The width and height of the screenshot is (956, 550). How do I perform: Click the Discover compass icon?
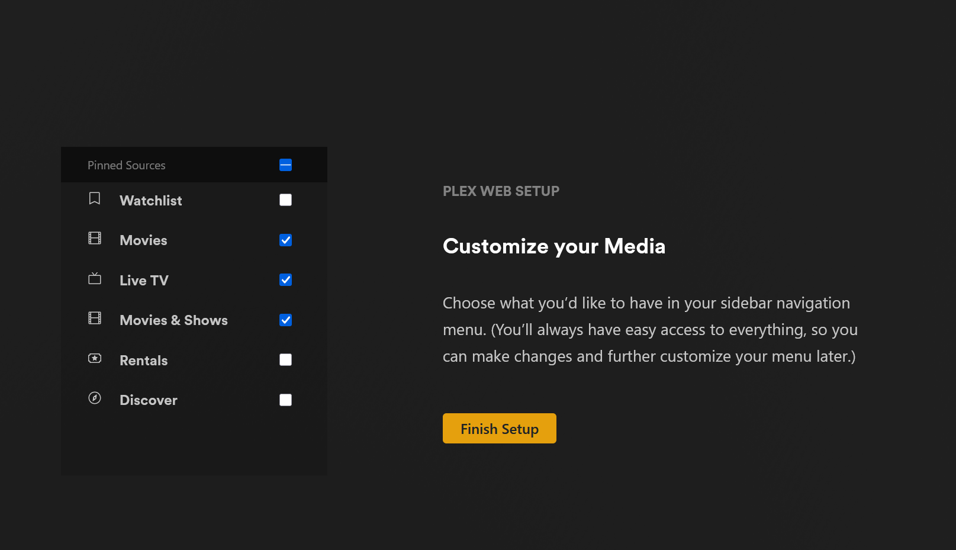[x=95, y=398]
